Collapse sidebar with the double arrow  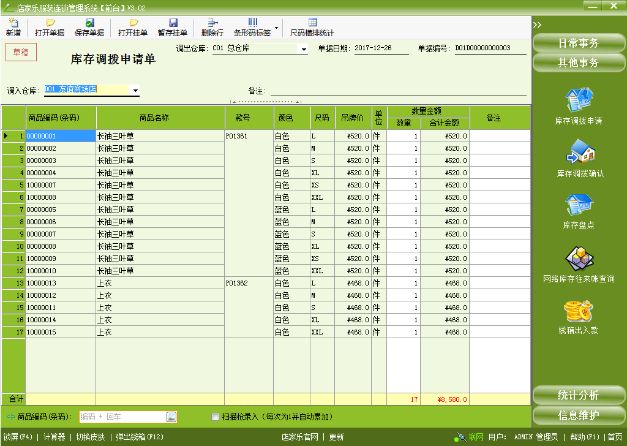[x=538, y=25]
